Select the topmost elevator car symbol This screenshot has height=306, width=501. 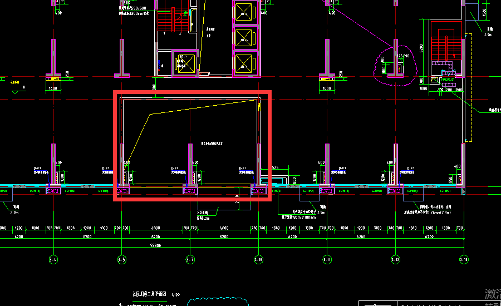(x=243, y=12)
